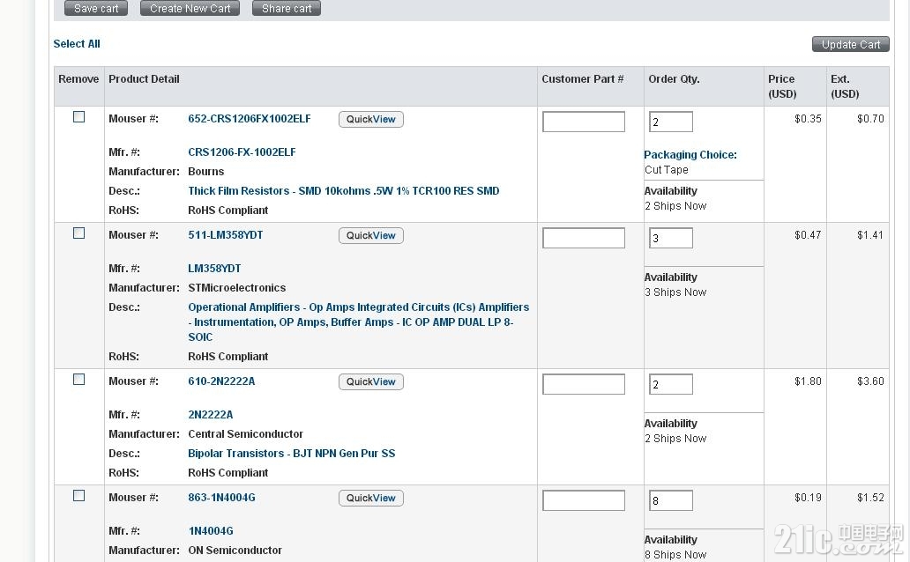Image resolution: width=910 pixels, height=562 pixels.
Task: Click the Share cart button
Action: (x=287, y=8)
